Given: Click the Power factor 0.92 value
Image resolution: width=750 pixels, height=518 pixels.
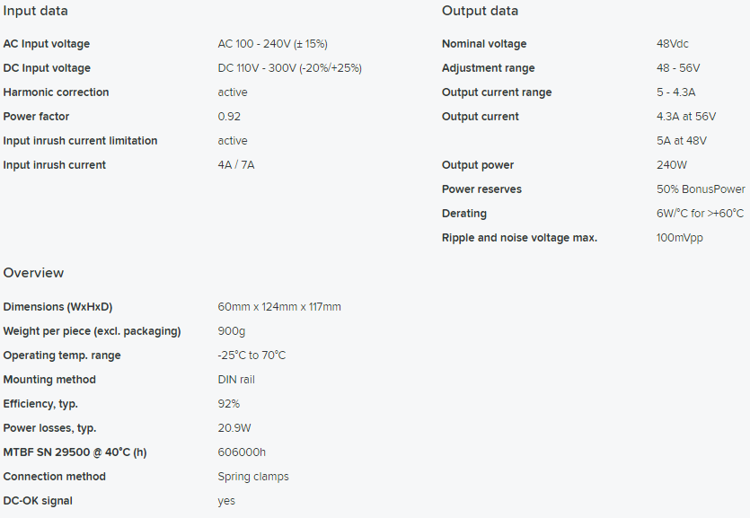Looking at the screenshot, I should tap(229, 117).
